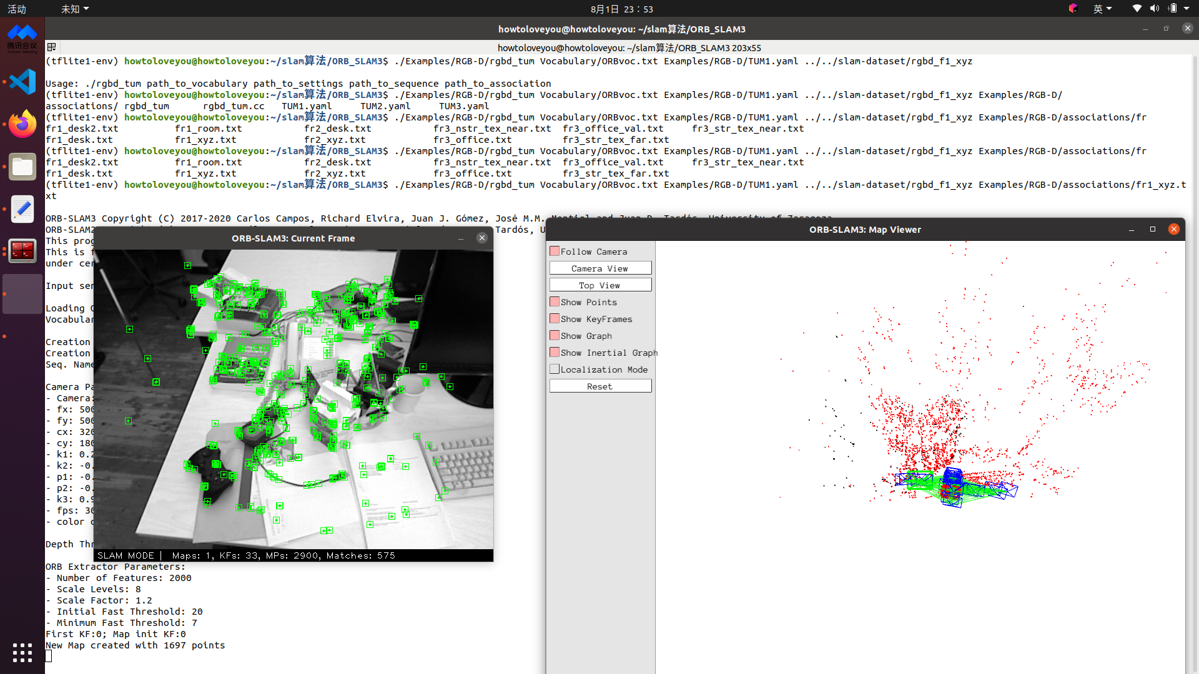The width and height of the screenshot is (1199, 674).
Task: Launch Firefox from the dock
Action: [22, 125]
